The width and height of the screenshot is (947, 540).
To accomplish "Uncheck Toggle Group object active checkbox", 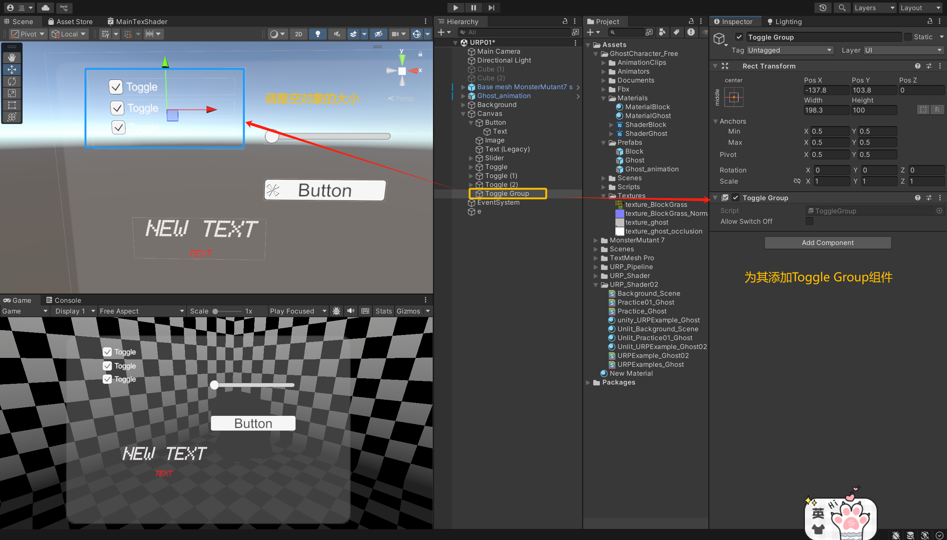I will 739,37.
